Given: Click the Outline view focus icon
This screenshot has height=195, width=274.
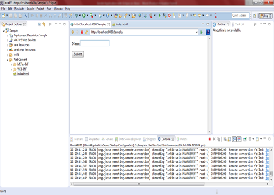Looking at the screenshot, I should 255,24.
